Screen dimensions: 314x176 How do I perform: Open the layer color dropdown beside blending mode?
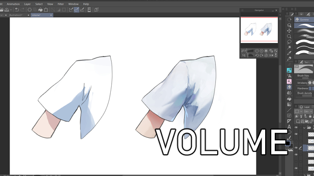[298, 111]
